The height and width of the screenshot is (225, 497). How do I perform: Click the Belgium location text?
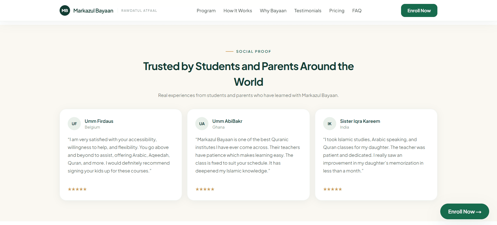pos(92,127)
